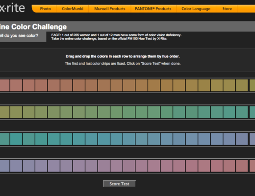This screenshot has height=196, width=255.
Task: Select the second chip in the olive-to-green row
Action: click(16, 112)
